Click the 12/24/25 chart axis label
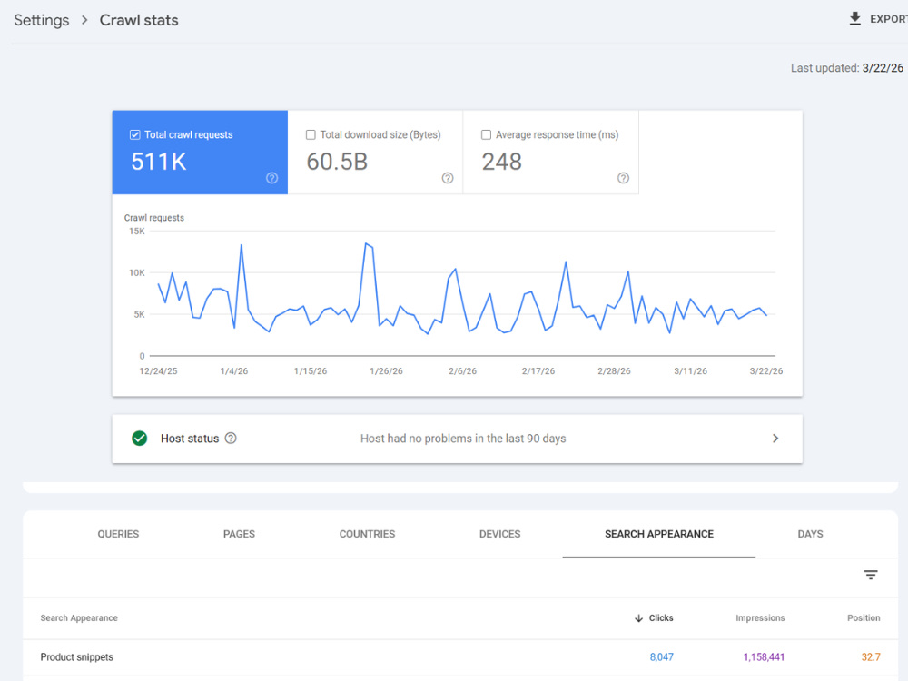Viewport: 908px width, 681px height. click(158, 371)
